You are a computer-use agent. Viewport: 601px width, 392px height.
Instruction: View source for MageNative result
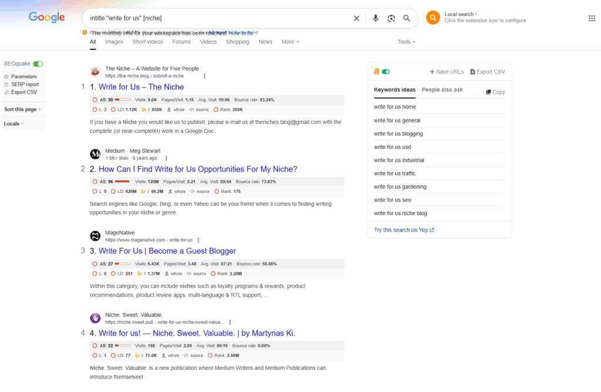[197, 274]
